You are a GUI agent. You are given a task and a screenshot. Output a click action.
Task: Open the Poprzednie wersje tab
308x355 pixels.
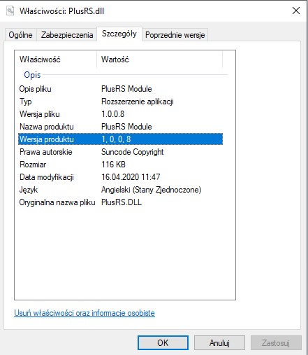pos(175,35)
